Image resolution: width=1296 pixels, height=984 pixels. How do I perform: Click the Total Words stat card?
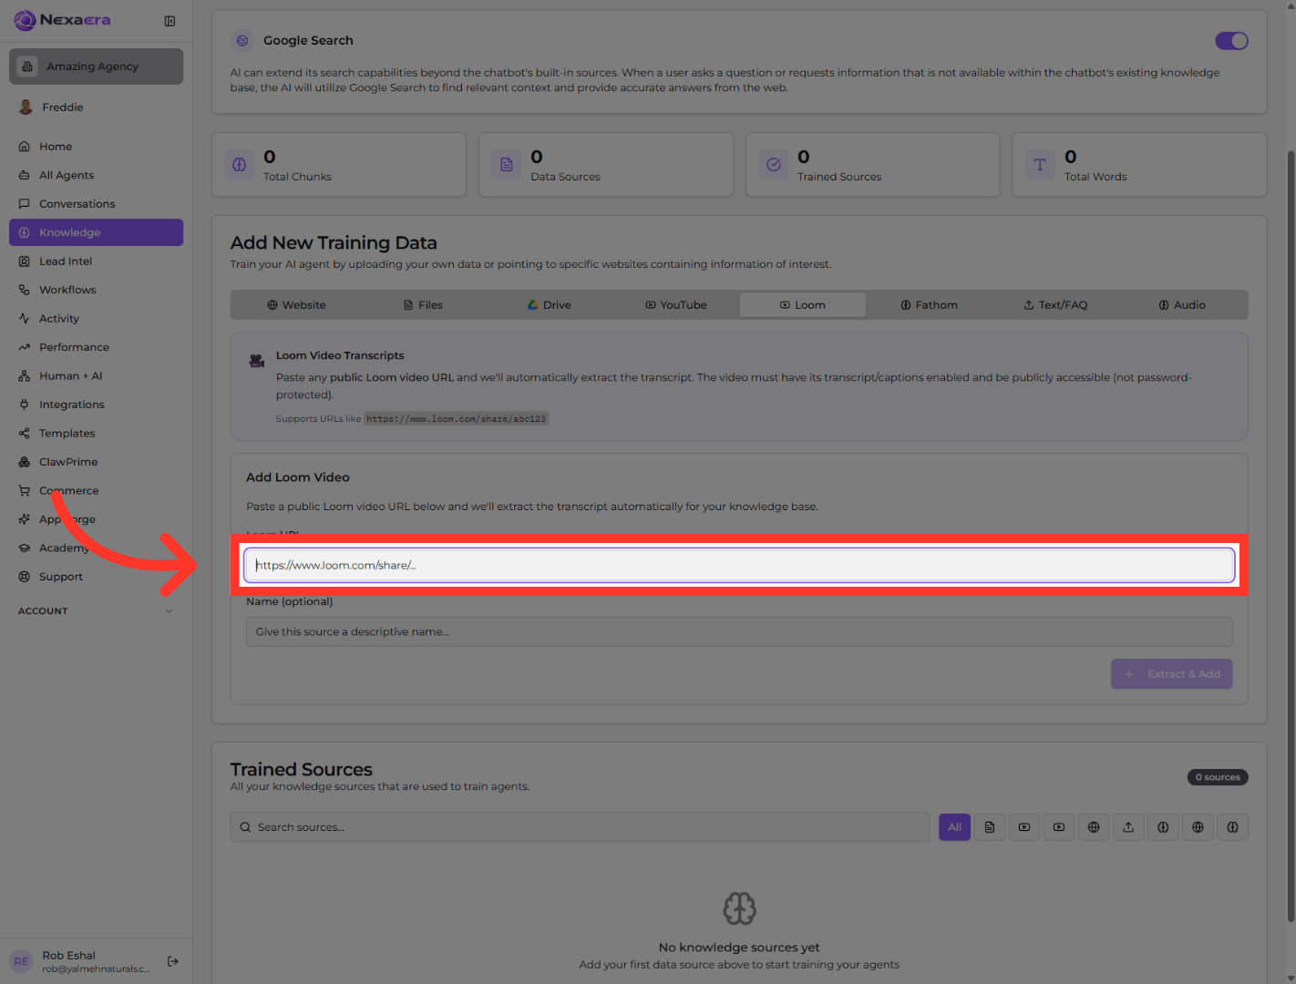tap(1139, 165)
